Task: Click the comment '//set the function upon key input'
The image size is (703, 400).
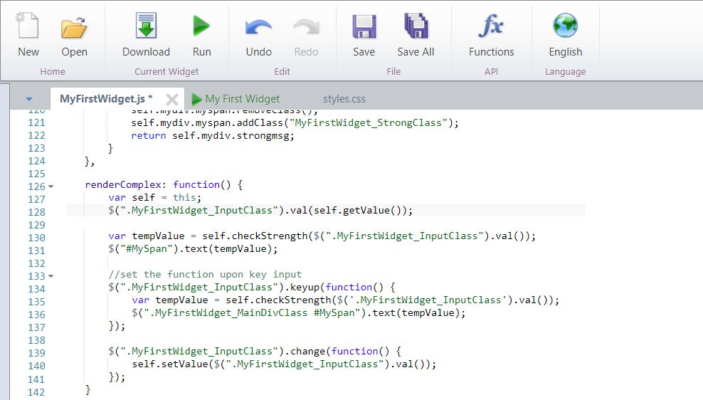Action: click(205, 275)
